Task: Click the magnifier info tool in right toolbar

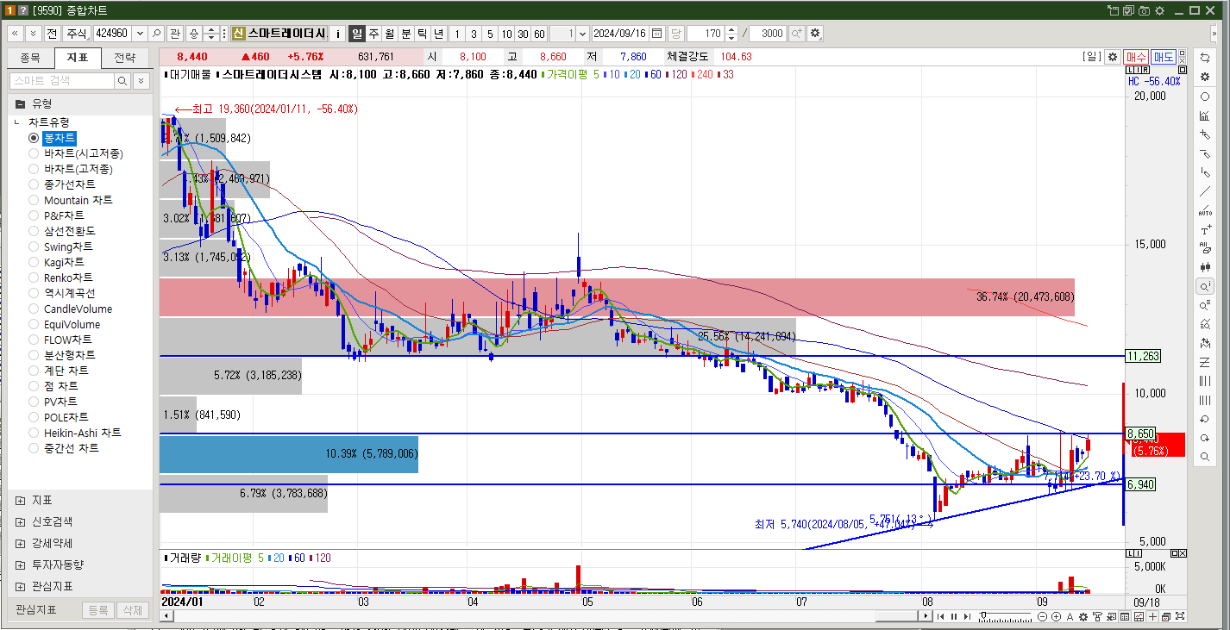Action: (x=1205, y=286)
